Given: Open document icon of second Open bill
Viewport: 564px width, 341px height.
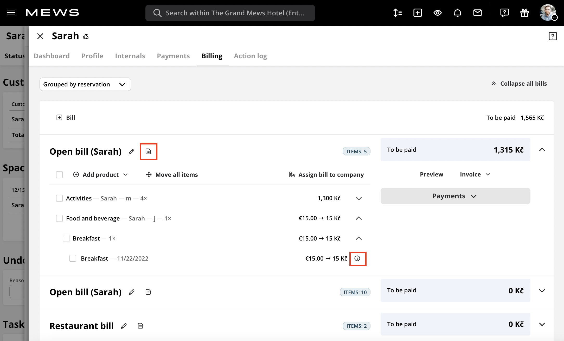Looking at the screenshot, I should tap(148, 292).
